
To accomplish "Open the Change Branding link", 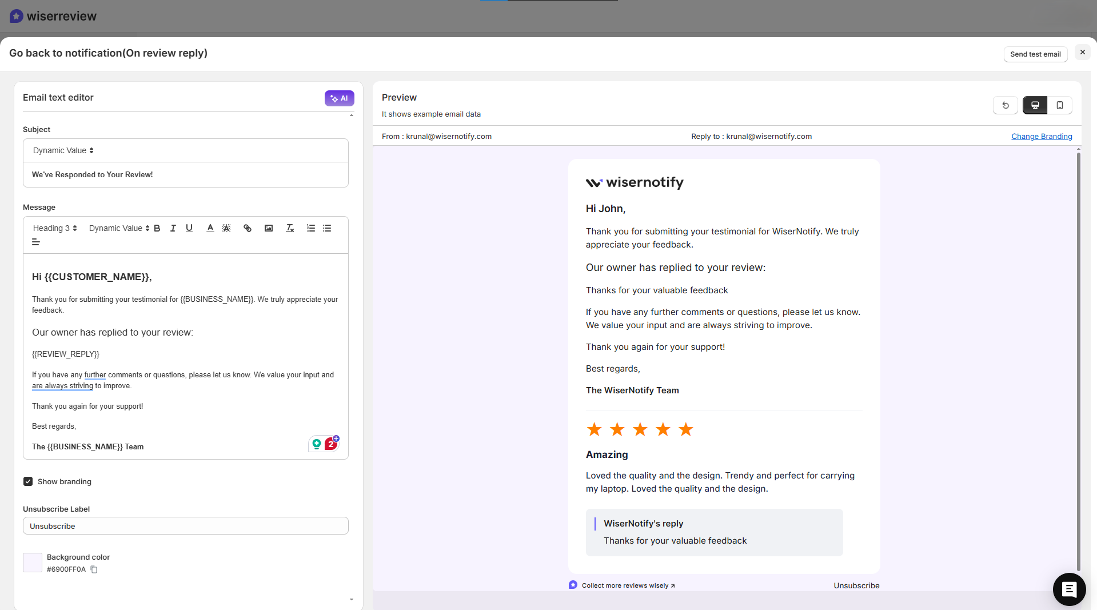I will coord(1042,136).
